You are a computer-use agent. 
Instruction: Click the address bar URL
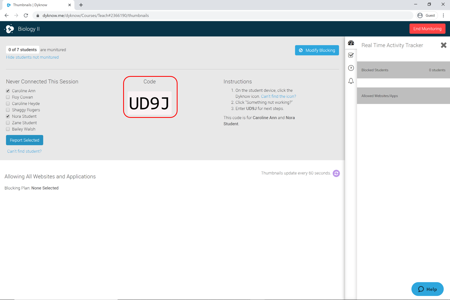point(96,15)
